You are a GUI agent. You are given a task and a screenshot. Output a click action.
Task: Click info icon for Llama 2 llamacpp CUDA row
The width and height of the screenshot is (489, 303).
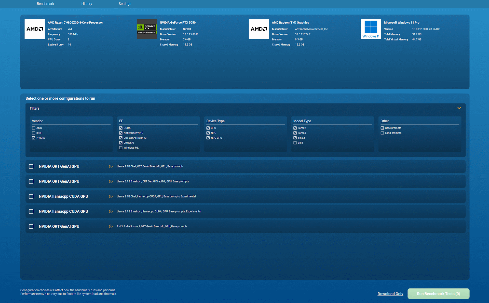tap(111, 196)
